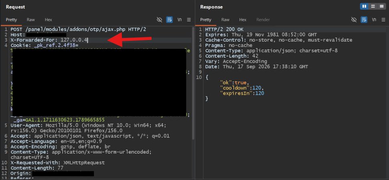Toggle word wrap icon in Request panel
The width and height of the screenshot is (389, 180).
(170, 20)
